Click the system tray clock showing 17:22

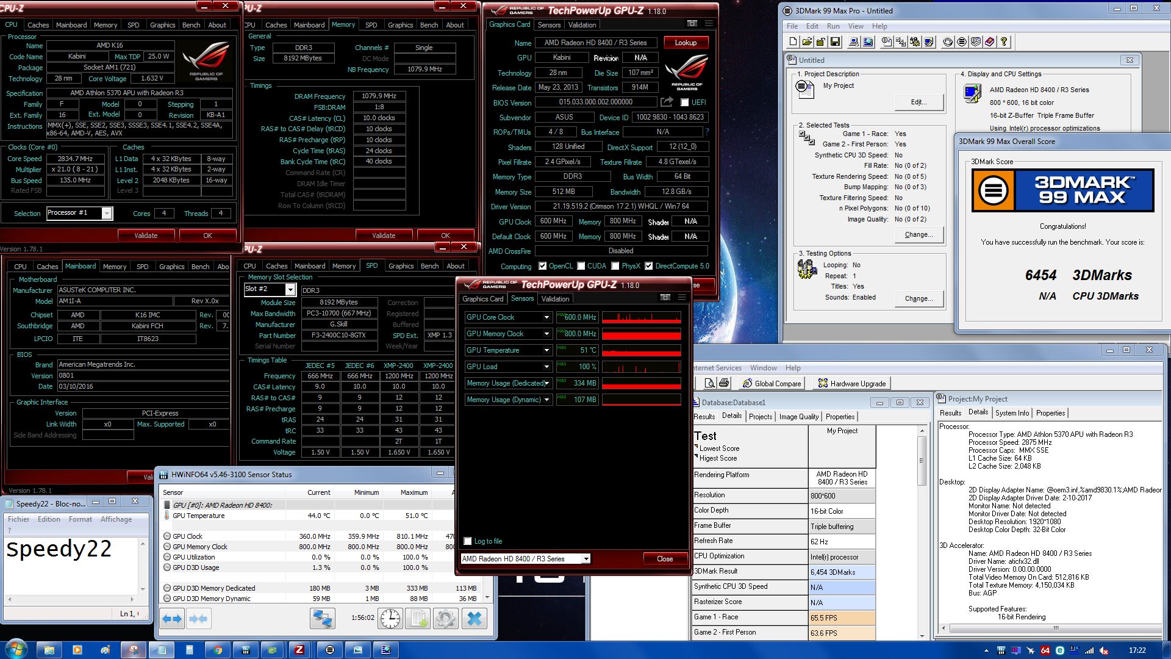[1137, 650]
